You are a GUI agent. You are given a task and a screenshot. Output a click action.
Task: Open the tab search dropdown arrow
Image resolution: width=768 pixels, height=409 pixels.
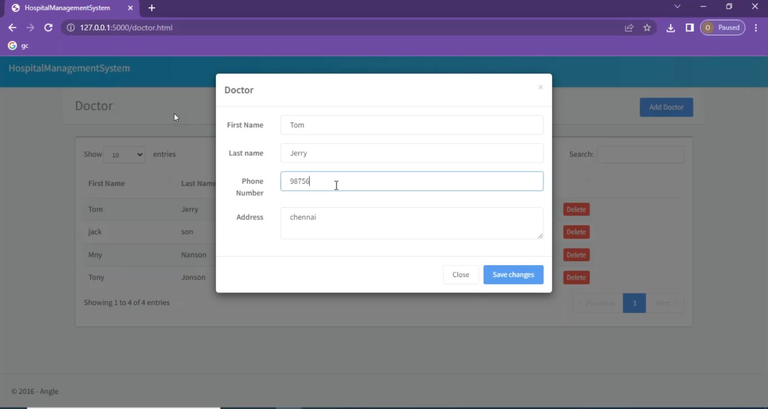(x=677, y=7)
